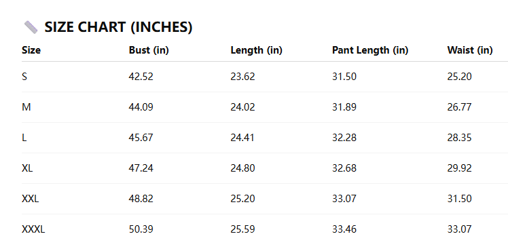Image resolution: width=508 pixels, height=251 pixels.
Task: Select the Bust (in) column header
Action: (x=149, y=50)
